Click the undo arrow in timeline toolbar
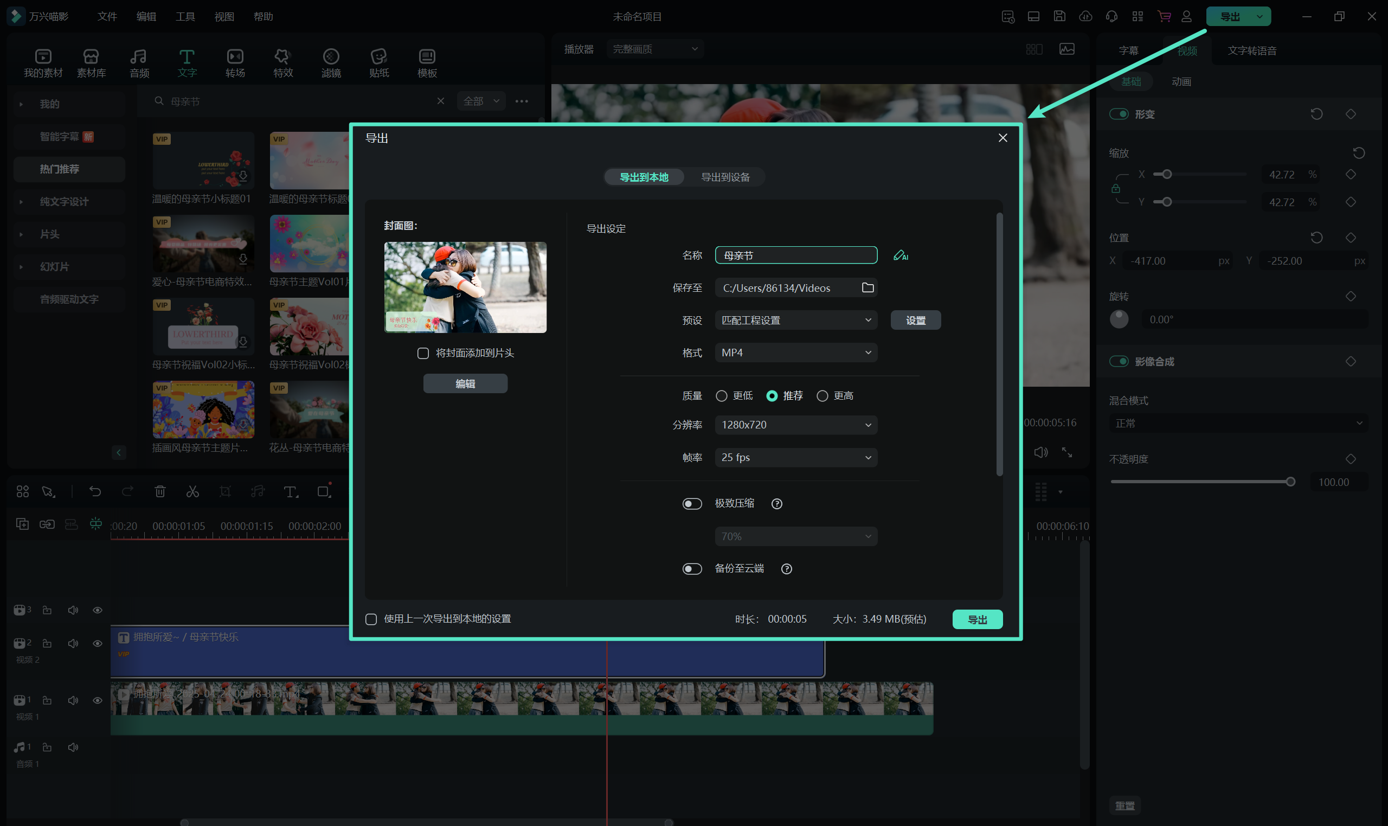This screenshot has height=826, width=1388. click(x=95, y=491)
